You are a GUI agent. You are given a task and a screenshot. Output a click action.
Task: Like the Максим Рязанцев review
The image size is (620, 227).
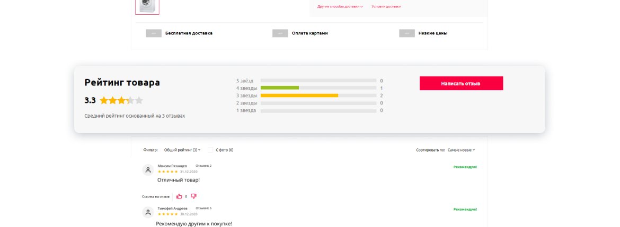point(180,196)
